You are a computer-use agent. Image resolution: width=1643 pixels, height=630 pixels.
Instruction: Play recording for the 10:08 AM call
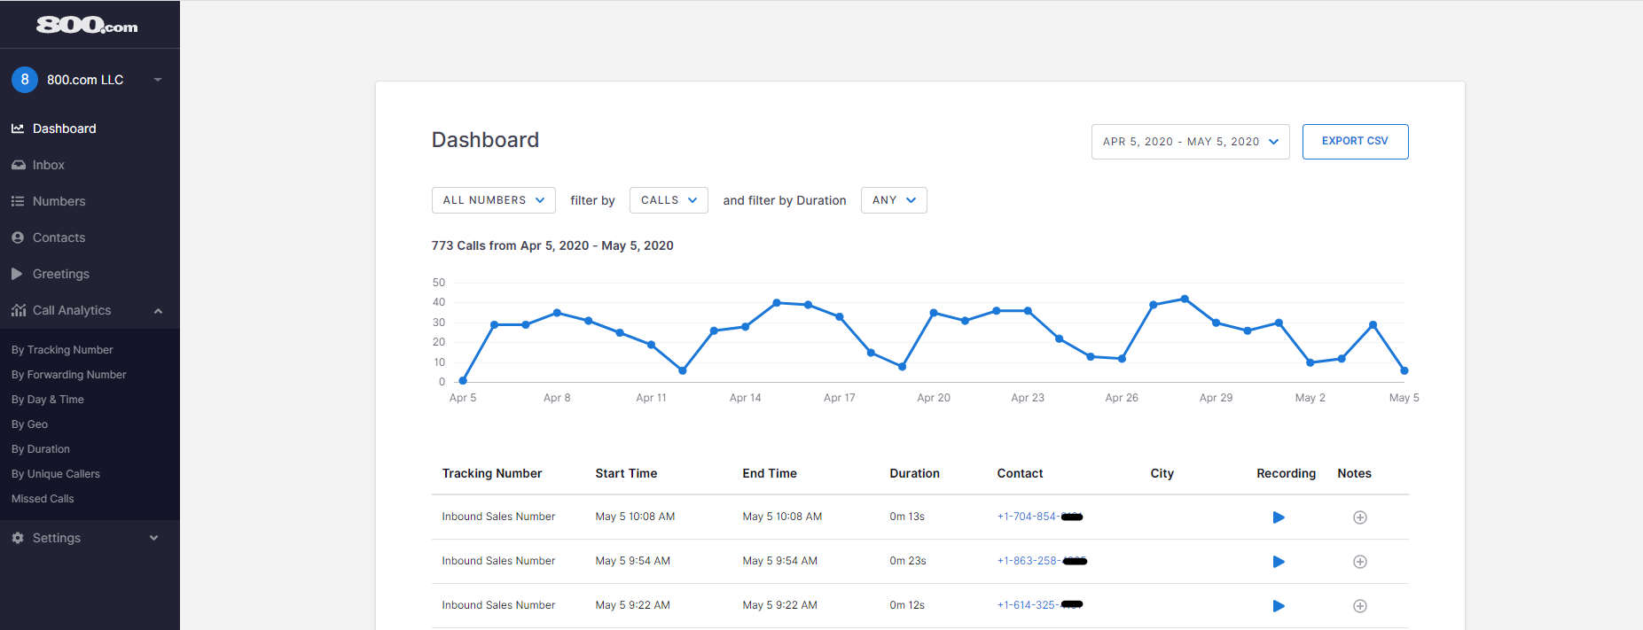[1278, 517]
